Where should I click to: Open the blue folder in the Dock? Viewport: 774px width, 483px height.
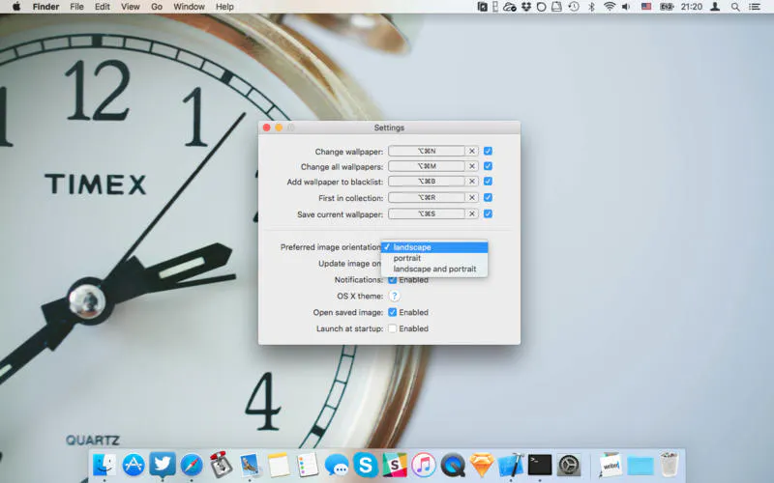click(640, 466)
